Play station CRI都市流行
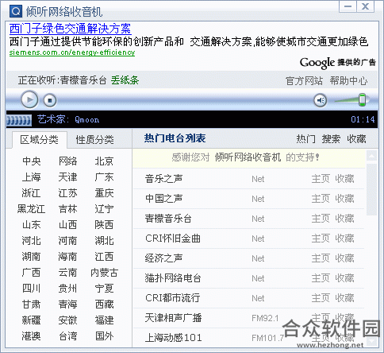This screenshot has height=353, width=384. coord(172,298)
